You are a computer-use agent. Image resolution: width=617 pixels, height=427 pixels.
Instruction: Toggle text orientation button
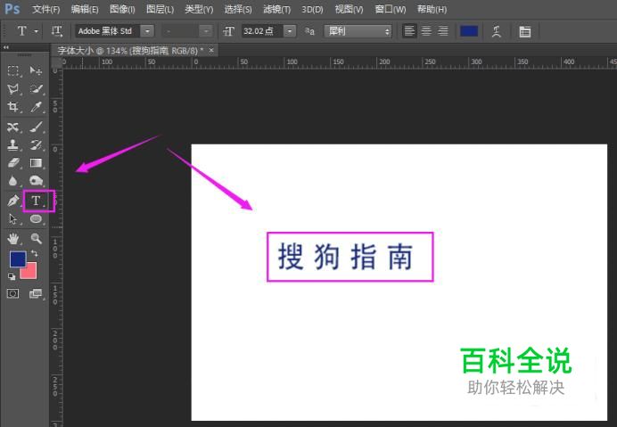(x=57, y=31)
